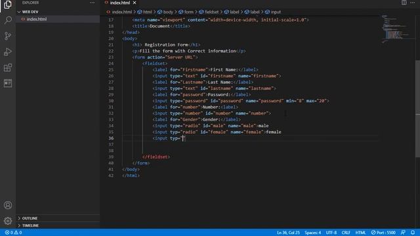The height and width of the screenshot is (236, 420).
Task: Open notifications bell in status bar
Action: pos(413,233)
